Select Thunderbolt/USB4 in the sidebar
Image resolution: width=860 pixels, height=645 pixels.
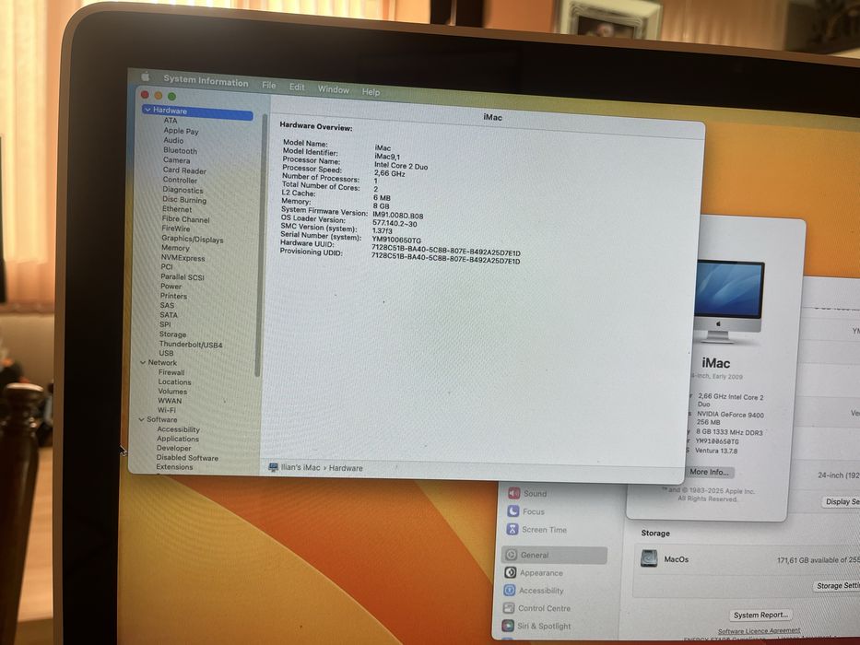(x=190, y=345)
